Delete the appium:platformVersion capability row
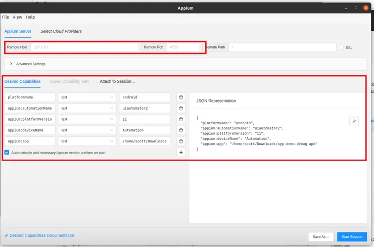 (181, 119)
